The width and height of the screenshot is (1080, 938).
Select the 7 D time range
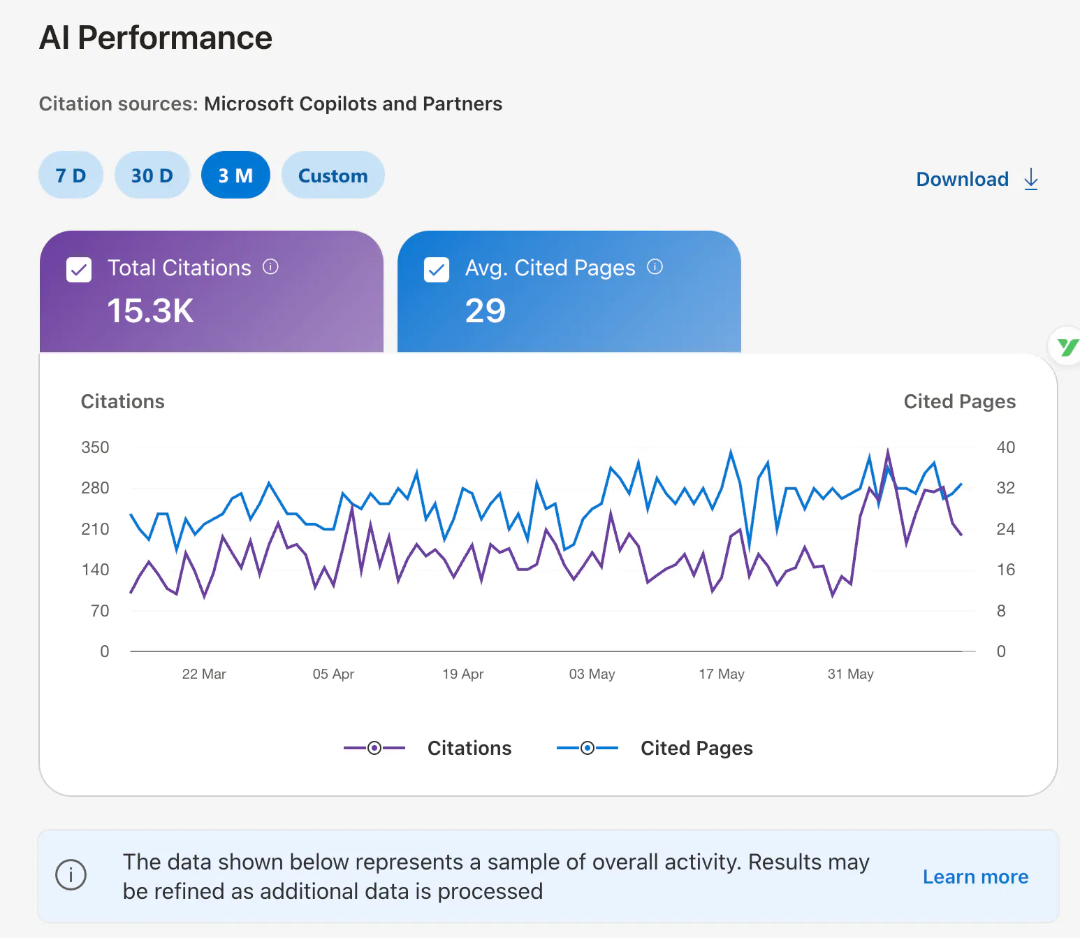71,175
